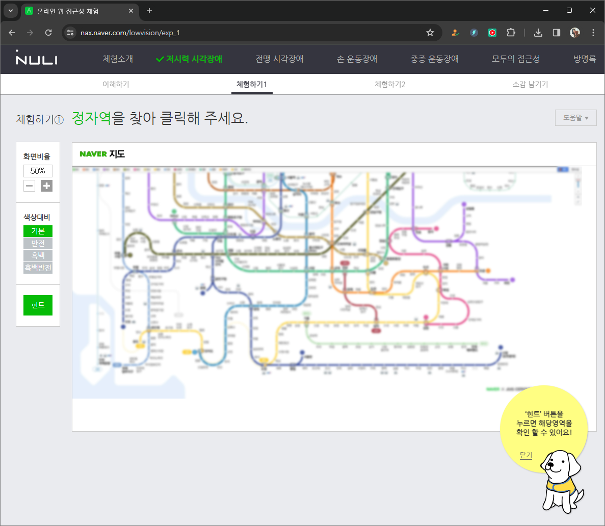The image size is (605, 526).
Task: Open the 저시력 시각장애 menu
Action: (189, 59)
